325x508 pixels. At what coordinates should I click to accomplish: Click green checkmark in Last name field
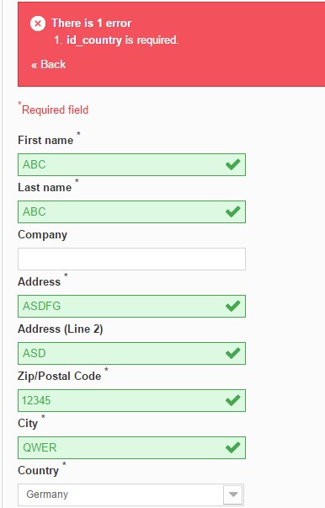point(232,212)
